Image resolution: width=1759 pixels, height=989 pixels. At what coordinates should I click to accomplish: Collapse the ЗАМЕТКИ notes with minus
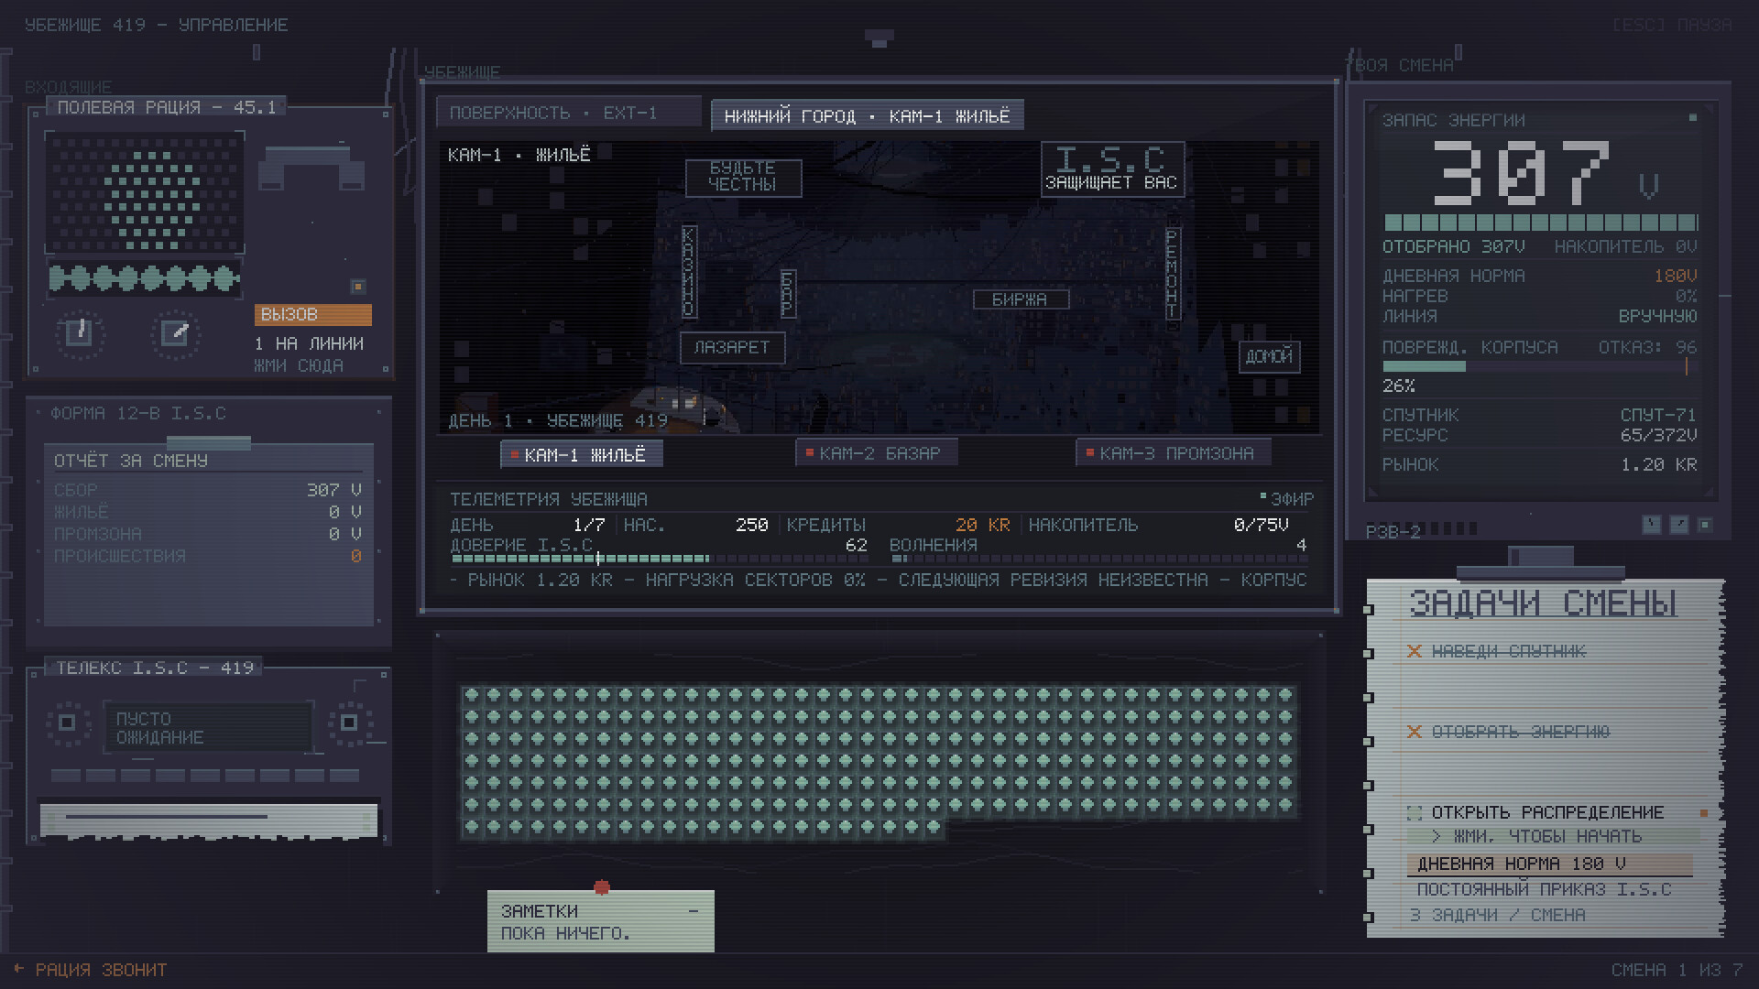(x=694, y=911)
